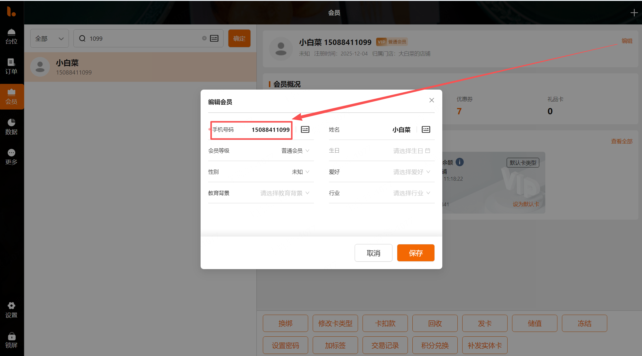Click keyboard icon in search bar
Image resolution: width=642 pixels, height=356 pixels.
coord(214,38)
